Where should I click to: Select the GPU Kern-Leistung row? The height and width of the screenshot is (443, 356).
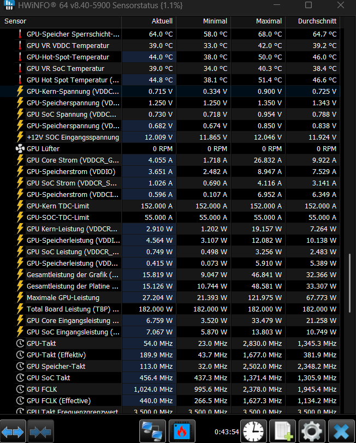[x=170, y=229]
